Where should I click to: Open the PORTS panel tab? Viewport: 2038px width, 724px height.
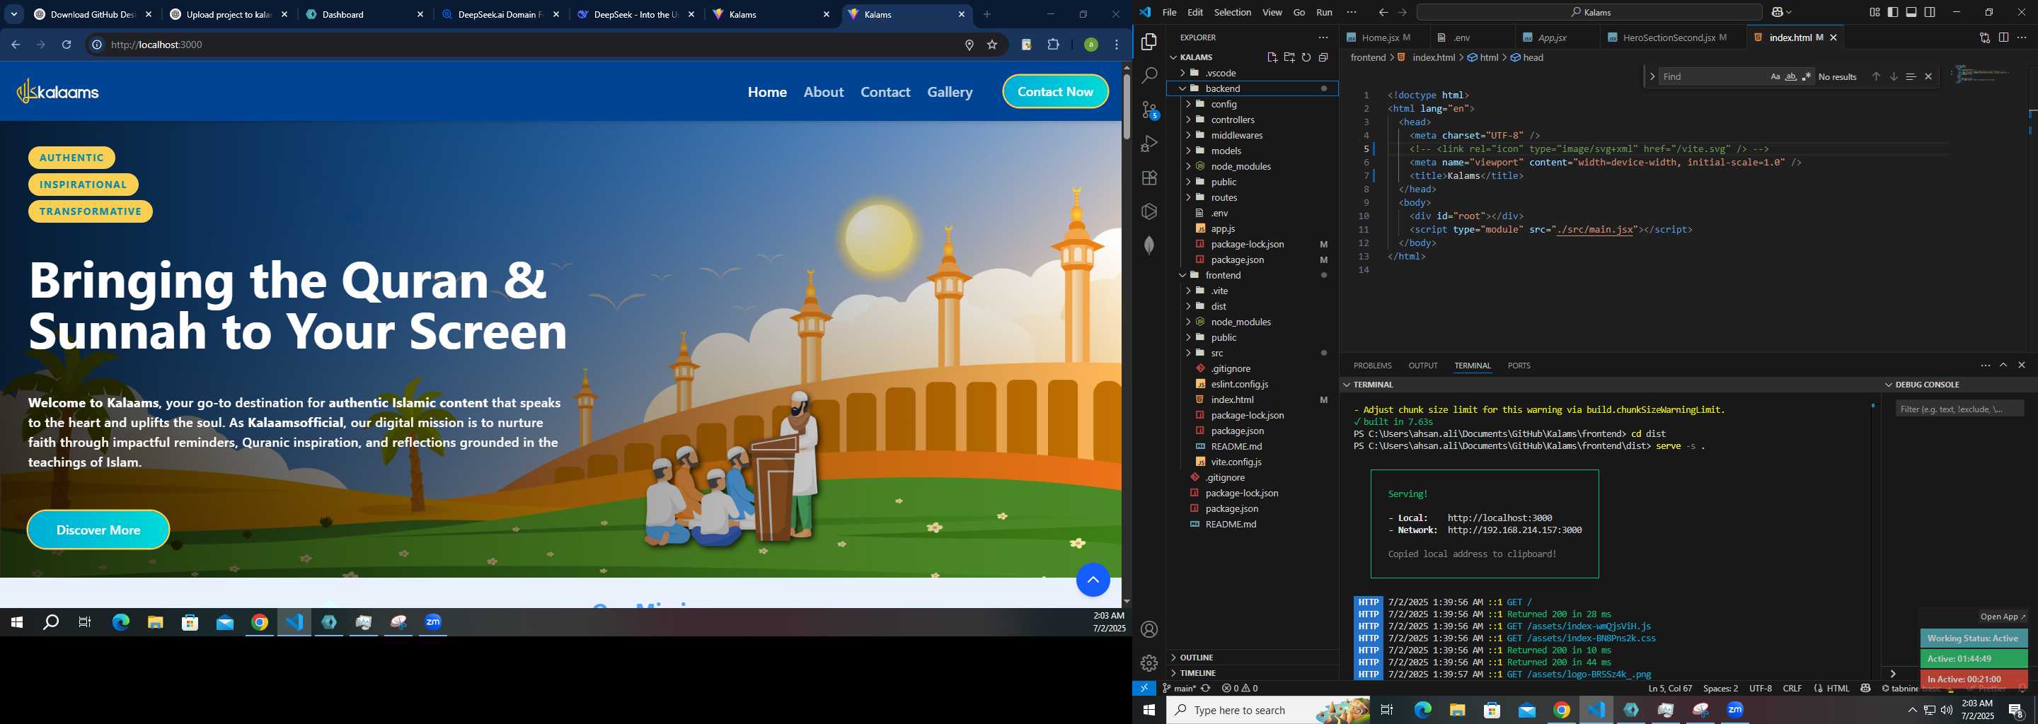(1518, 366)
